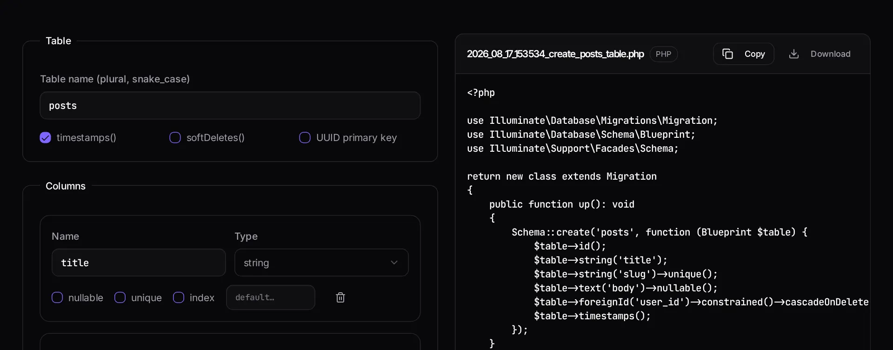Click the use Facades\Schema import line
The height and width of the screenshot is (350, 893).
click(x=573, y=148)
